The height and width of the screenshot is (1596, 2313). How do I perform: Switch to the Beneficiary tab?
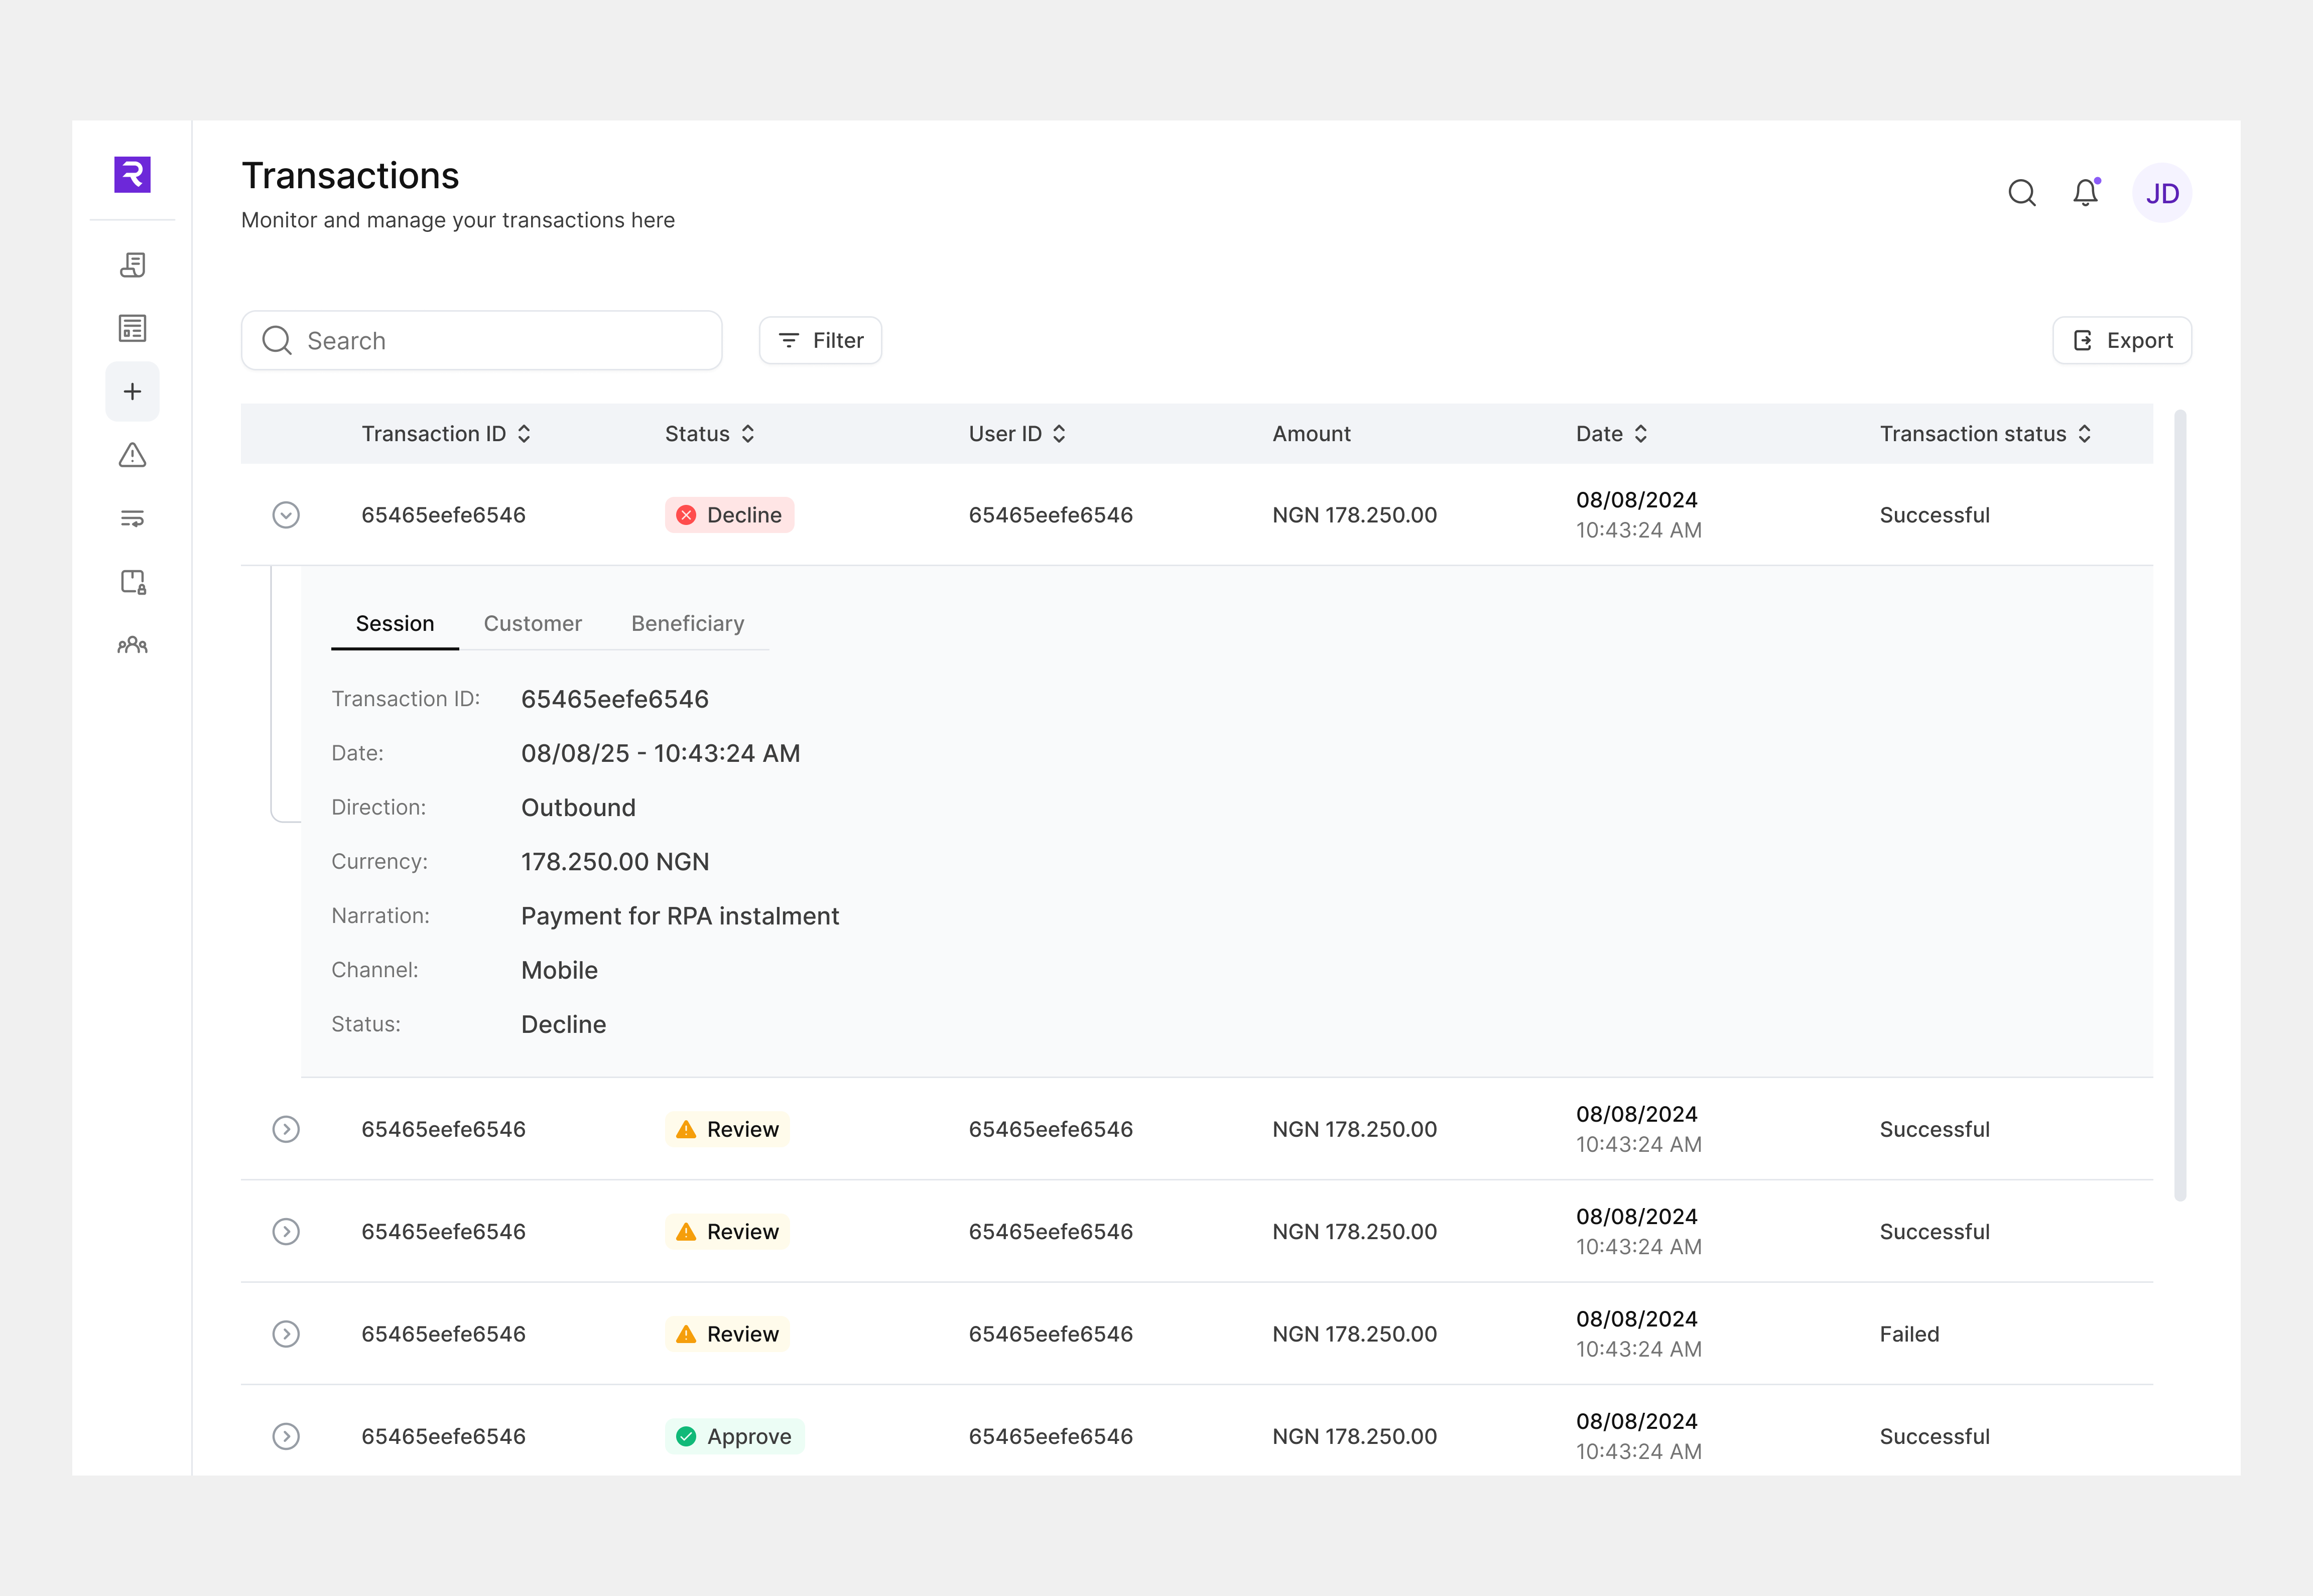[688, 624]
